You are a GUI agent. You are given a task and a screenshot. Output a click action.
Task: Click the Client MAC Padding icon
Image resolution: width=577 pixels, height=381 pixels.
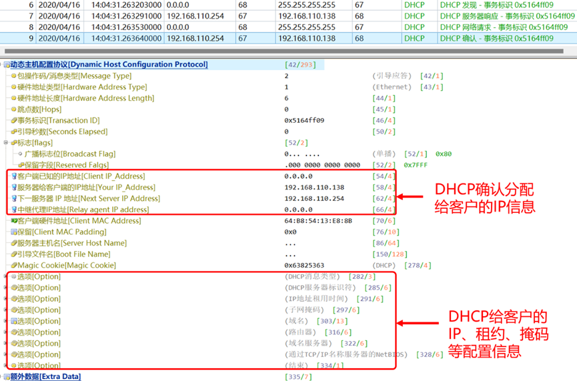pos(14,232)
